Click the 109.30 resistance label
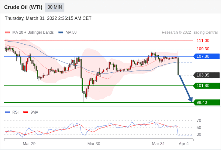Image resolution: width=221 pixels, height=150 pixels. pos(203,49)
